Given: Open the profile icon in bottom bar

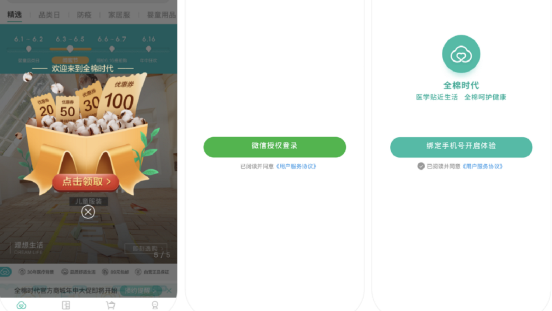Looking at the screenshot, I should tap(155, 305).
